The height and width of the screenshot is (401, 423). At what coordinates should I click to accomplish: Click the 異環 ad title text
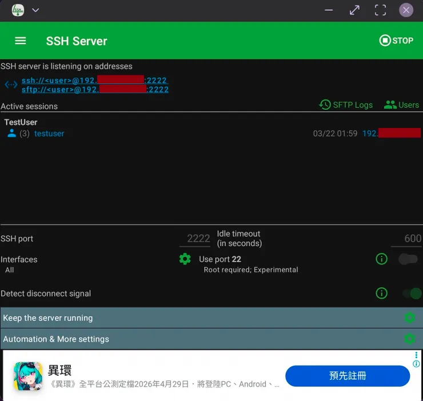(x=59, y=370)
